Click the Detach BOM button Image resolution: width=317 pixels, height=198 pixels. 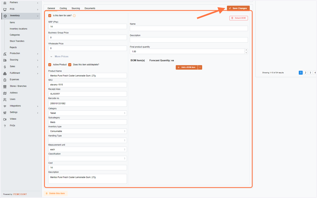239,18
